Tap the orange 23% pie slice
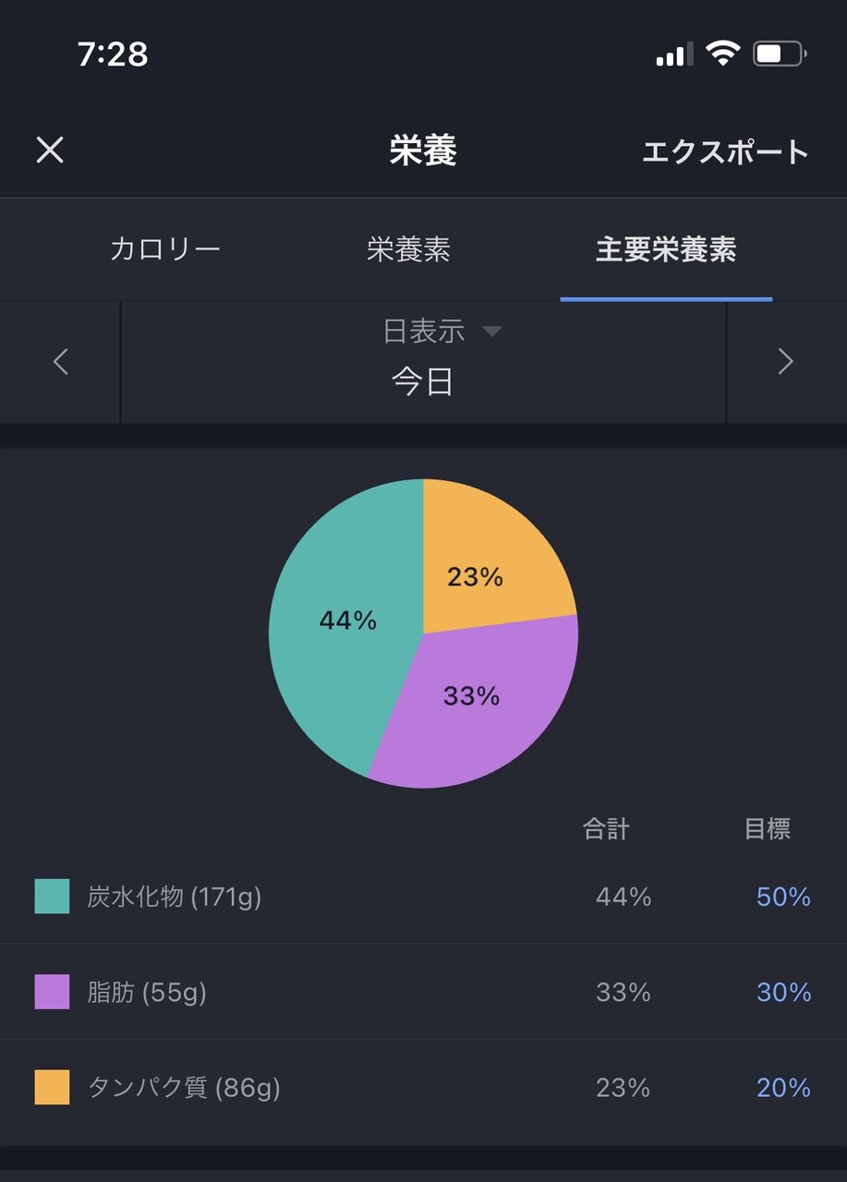Viewport: 847px width, 1182px height. click(x=490, y=563)
